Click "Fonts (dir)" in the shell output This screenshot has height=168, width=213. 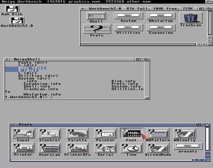(33, 63)
